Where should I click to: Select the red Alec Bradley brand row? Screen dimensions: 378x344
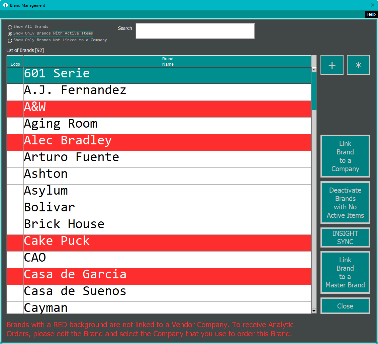point(159,143)
